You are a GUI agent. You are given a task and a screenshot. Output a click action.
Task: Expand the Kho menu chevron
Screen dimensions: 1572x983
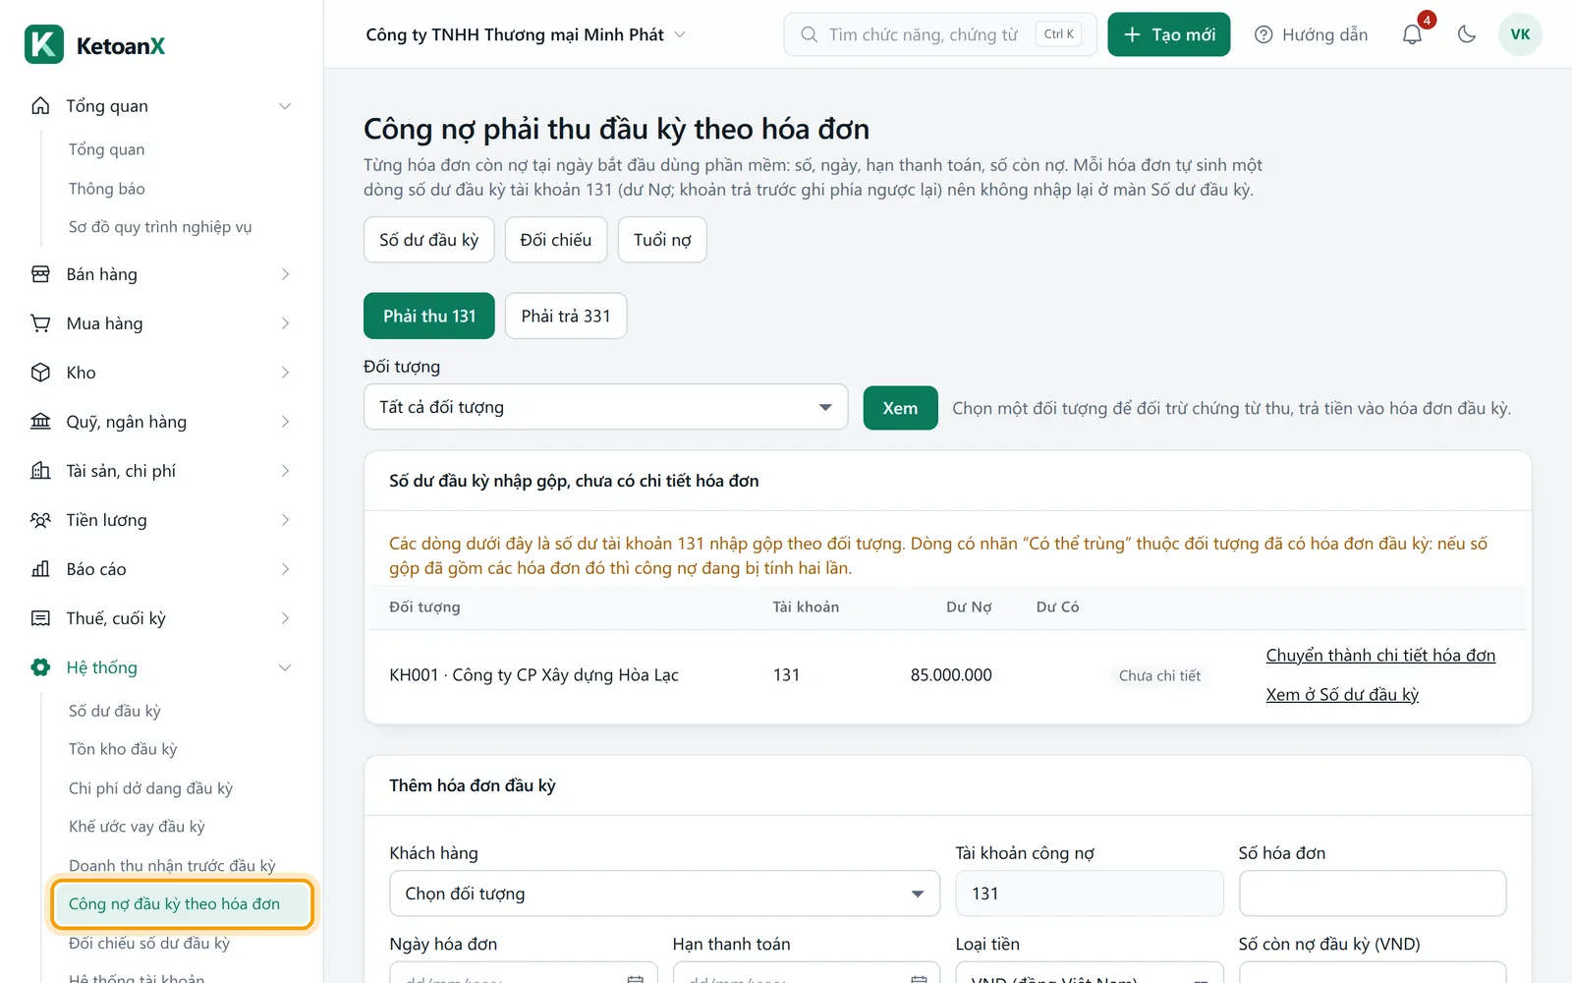click(x=285, y=373)
